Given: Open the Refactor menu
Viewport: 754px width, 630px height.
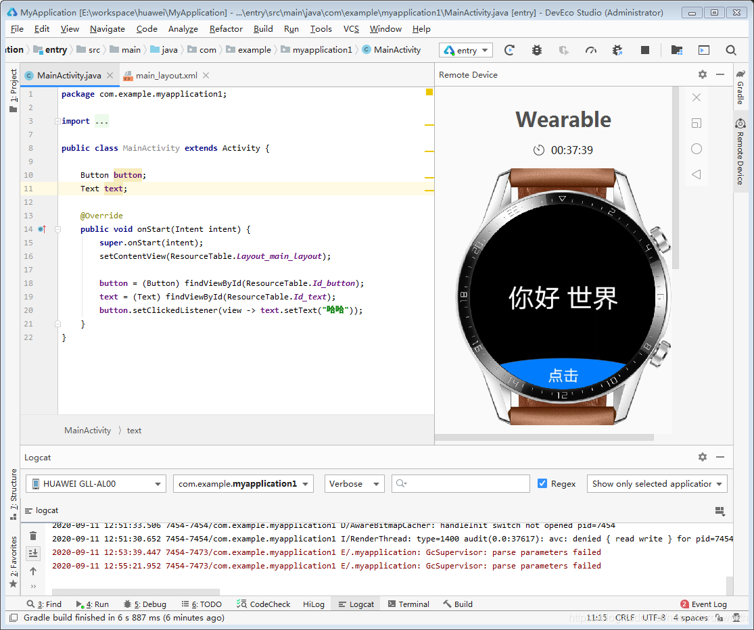Looking at the screenshot, I should 226,29.
